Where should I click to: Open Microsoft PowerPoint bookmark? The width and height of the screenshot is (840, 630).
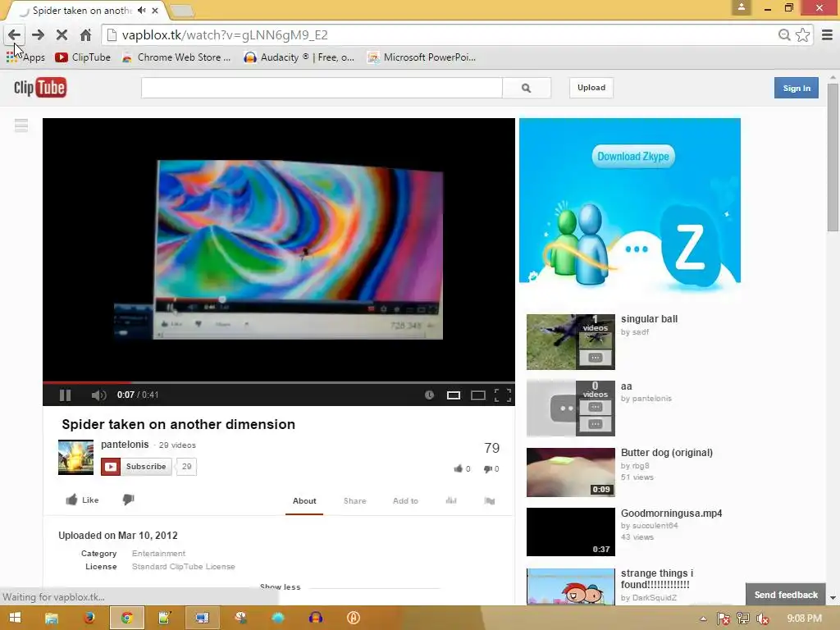422,57
